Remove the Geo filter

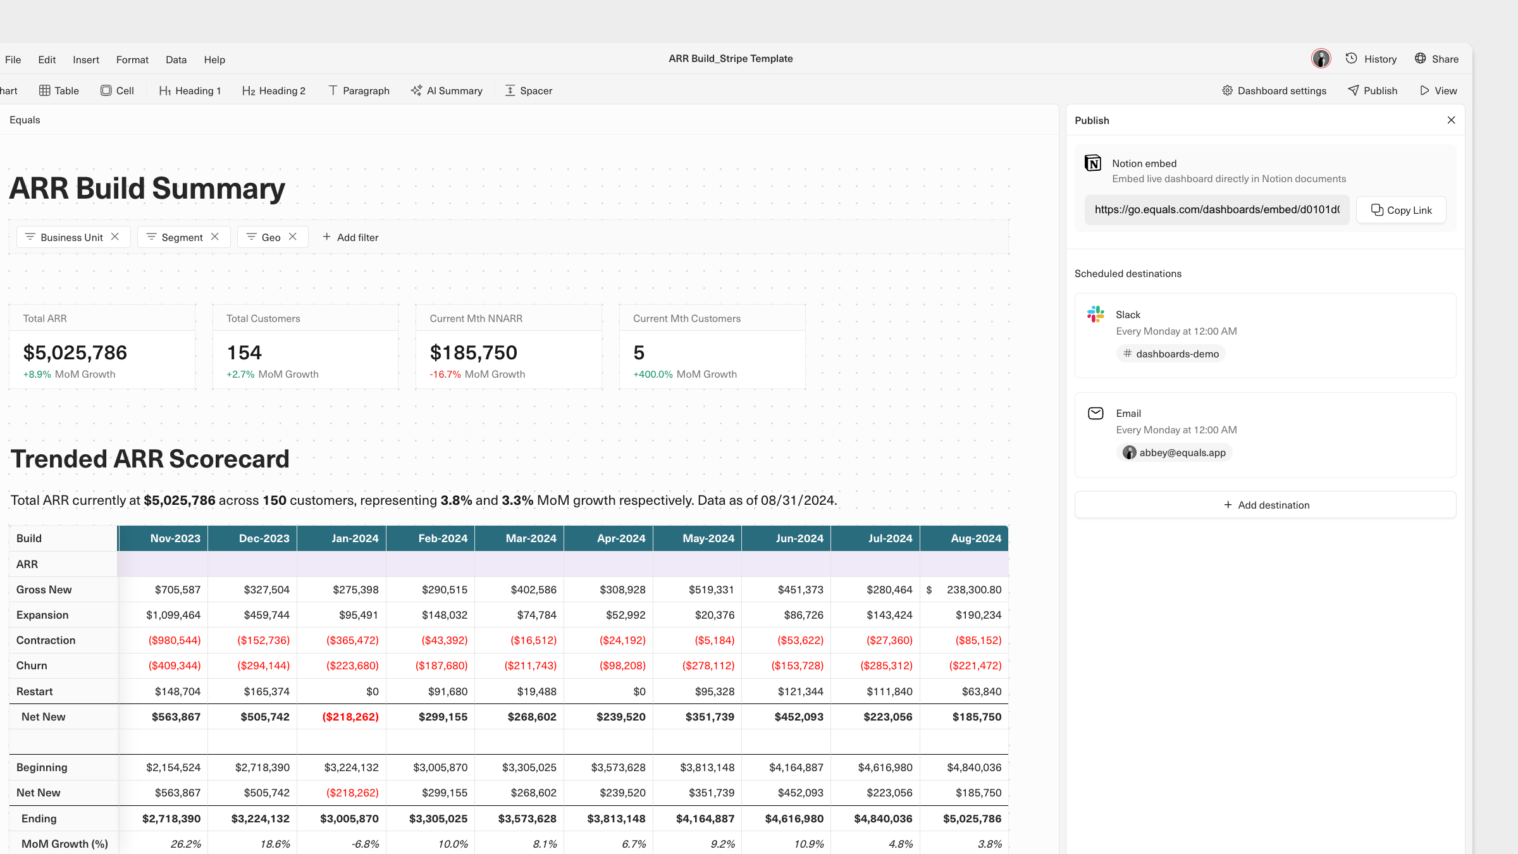click(x=293, y=237)
